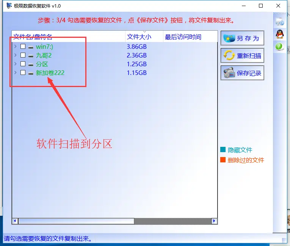Click the 删除过的文件 legend label

pyautogui.click(x=246, y=160)
